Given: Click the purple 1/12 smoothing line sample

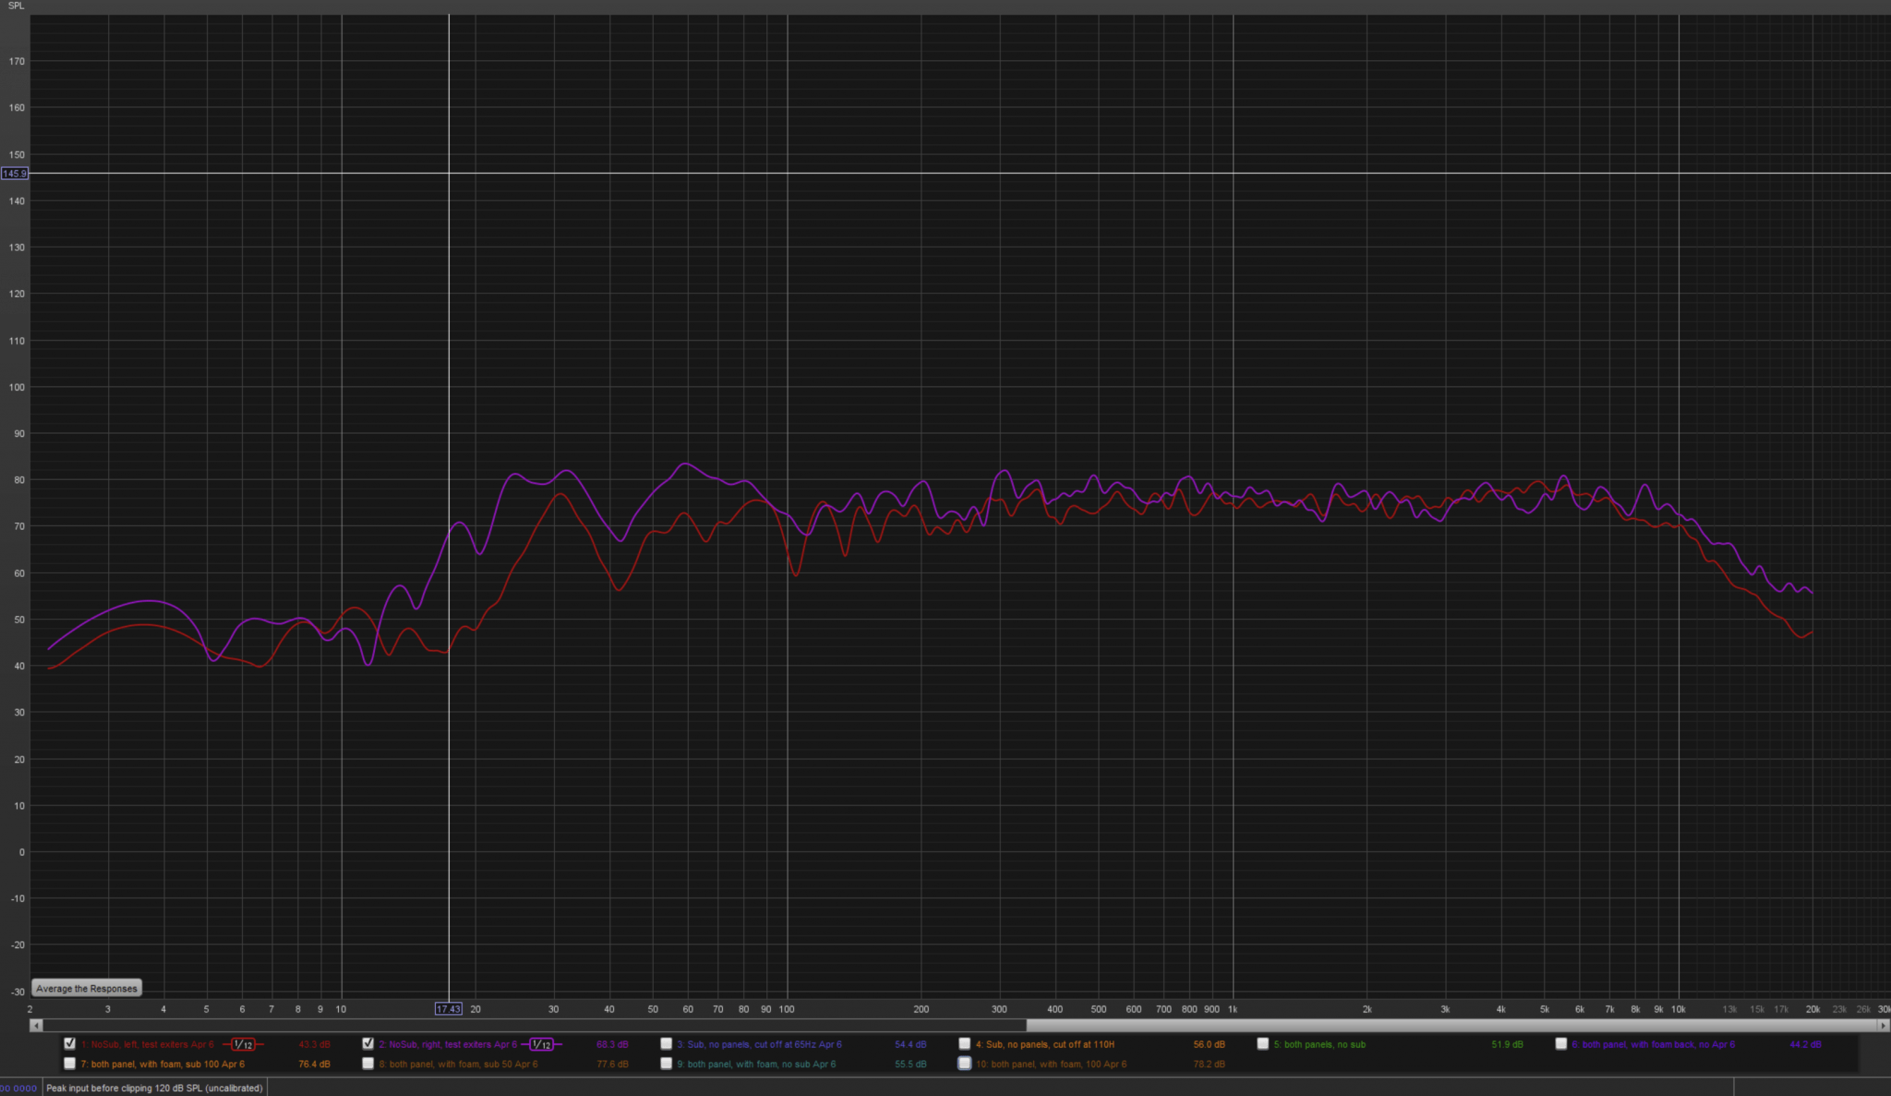Looking at the screenshot, I should (x=541, y=1044).
